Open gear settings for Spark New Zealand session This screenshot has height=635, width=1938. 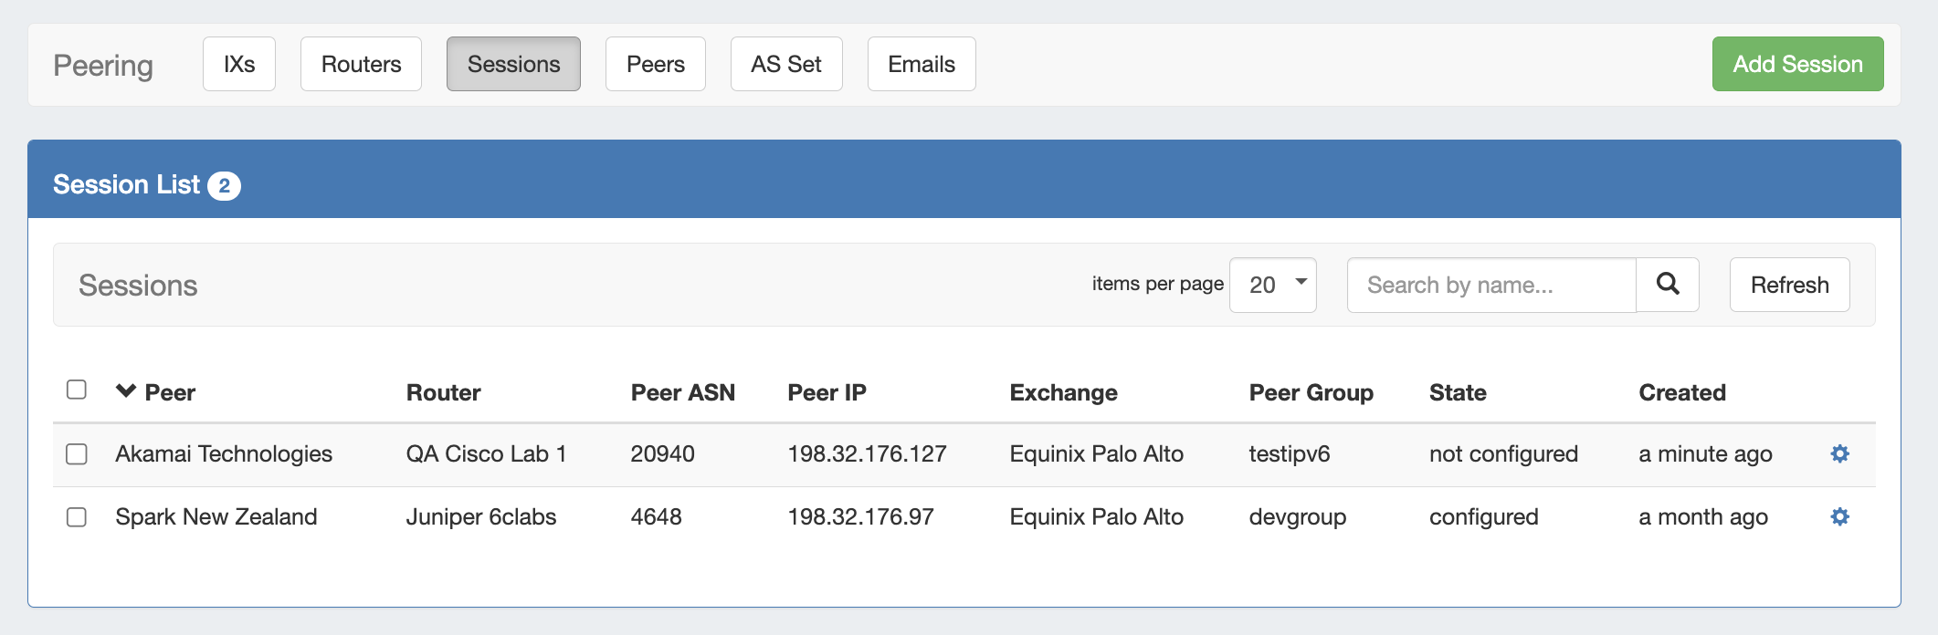coord(1839,516)
